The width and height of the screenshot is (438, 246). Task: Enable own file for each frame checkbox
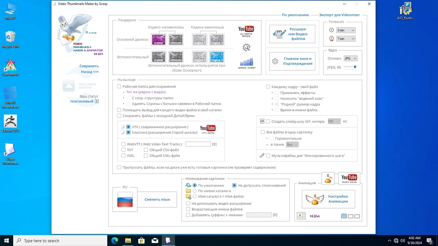tap(268, 87)
